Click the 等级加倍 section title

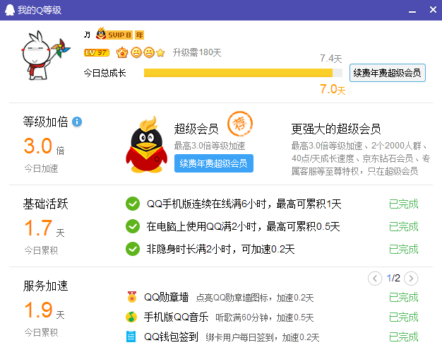[46, 122]
